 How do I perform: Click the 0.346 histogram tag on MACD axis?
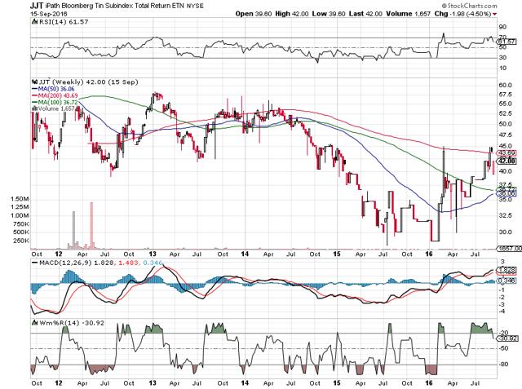click(x=507, y=281)
